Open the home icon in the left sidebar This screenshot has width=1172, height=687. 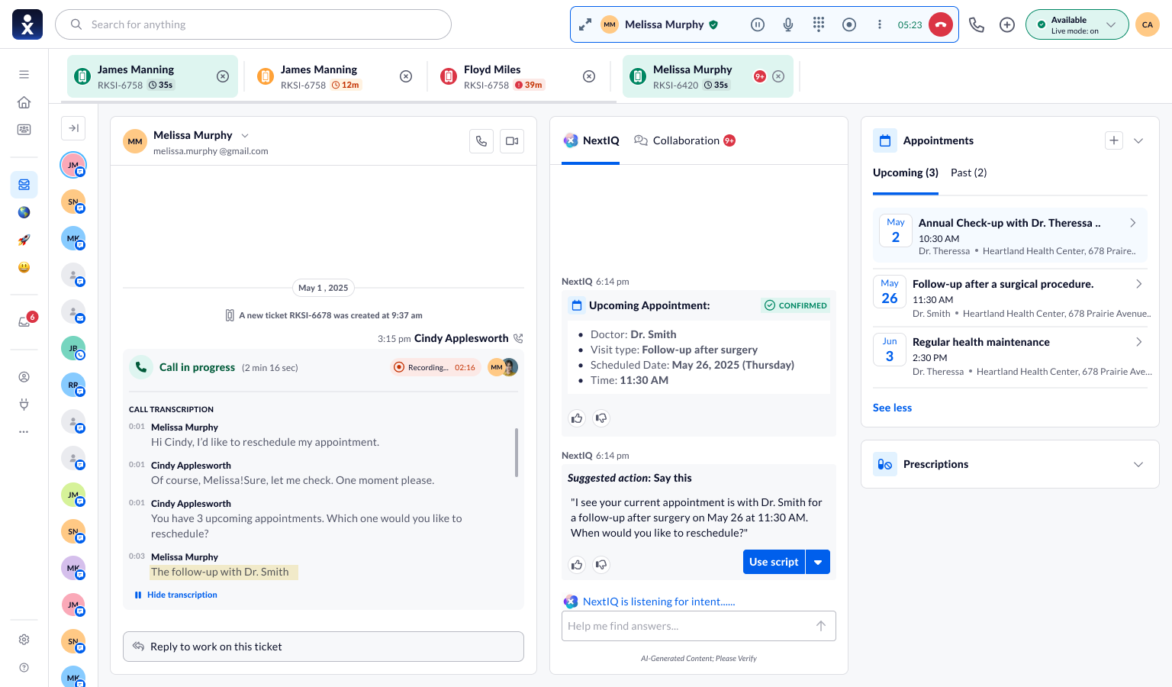click(24, 102)
